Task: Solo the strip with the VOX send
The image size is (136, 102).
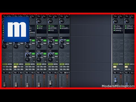Action: click(x=53, y=69)
